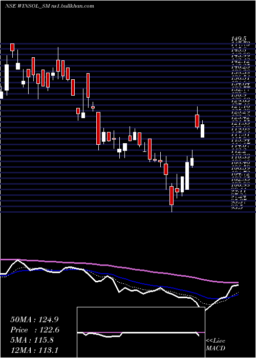Select the 50MA : 124.9 readout
The width and height of the screenshot is (256, 358).
(x=35, y=320)
